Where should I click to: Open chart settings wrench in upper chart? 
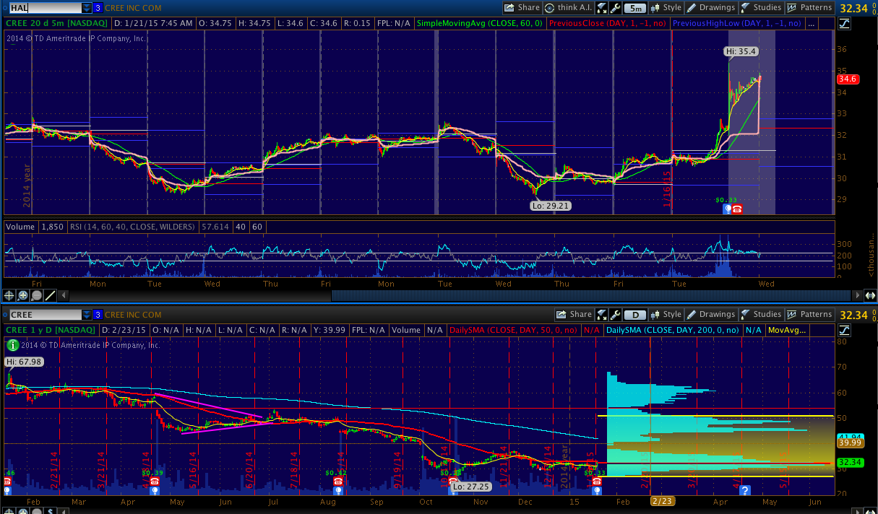(615, 8)
